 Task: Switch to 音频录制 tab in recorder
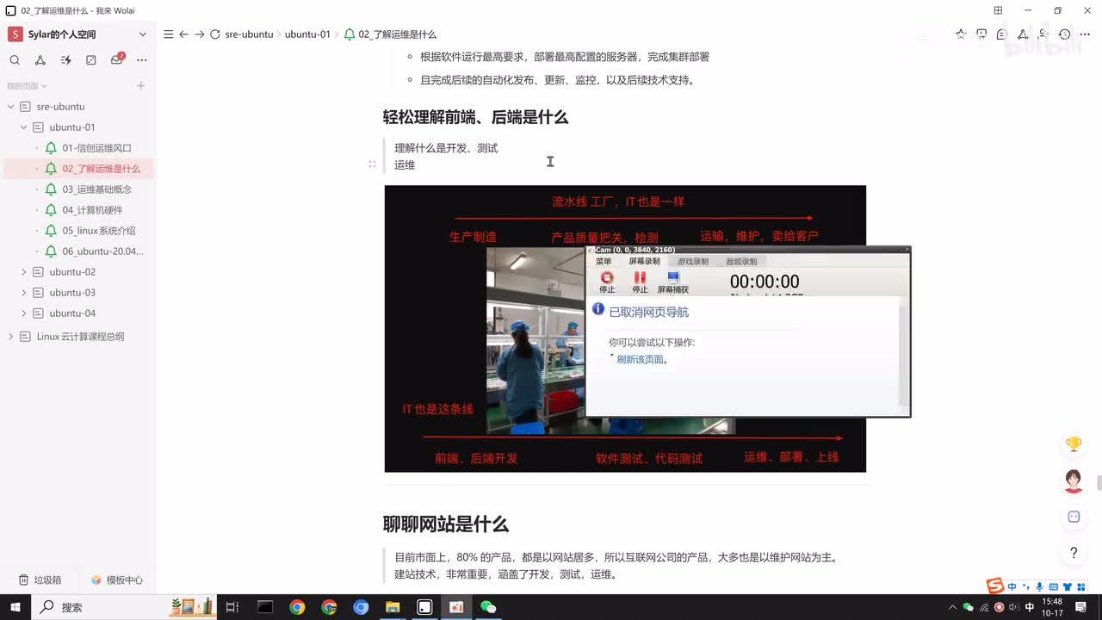click(x=741, y=262)
